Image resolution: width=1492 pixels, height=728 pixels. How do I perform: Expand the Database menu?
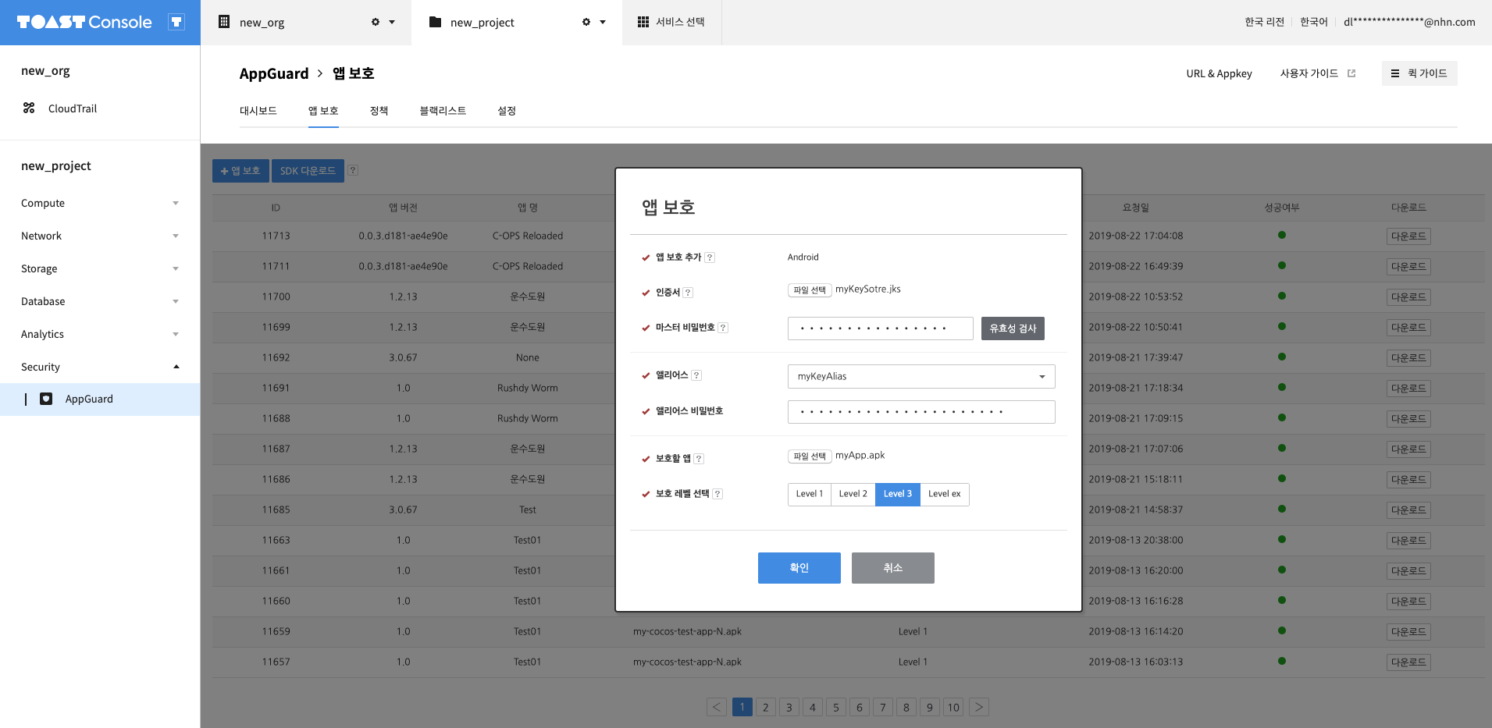[x=176, y=301]
